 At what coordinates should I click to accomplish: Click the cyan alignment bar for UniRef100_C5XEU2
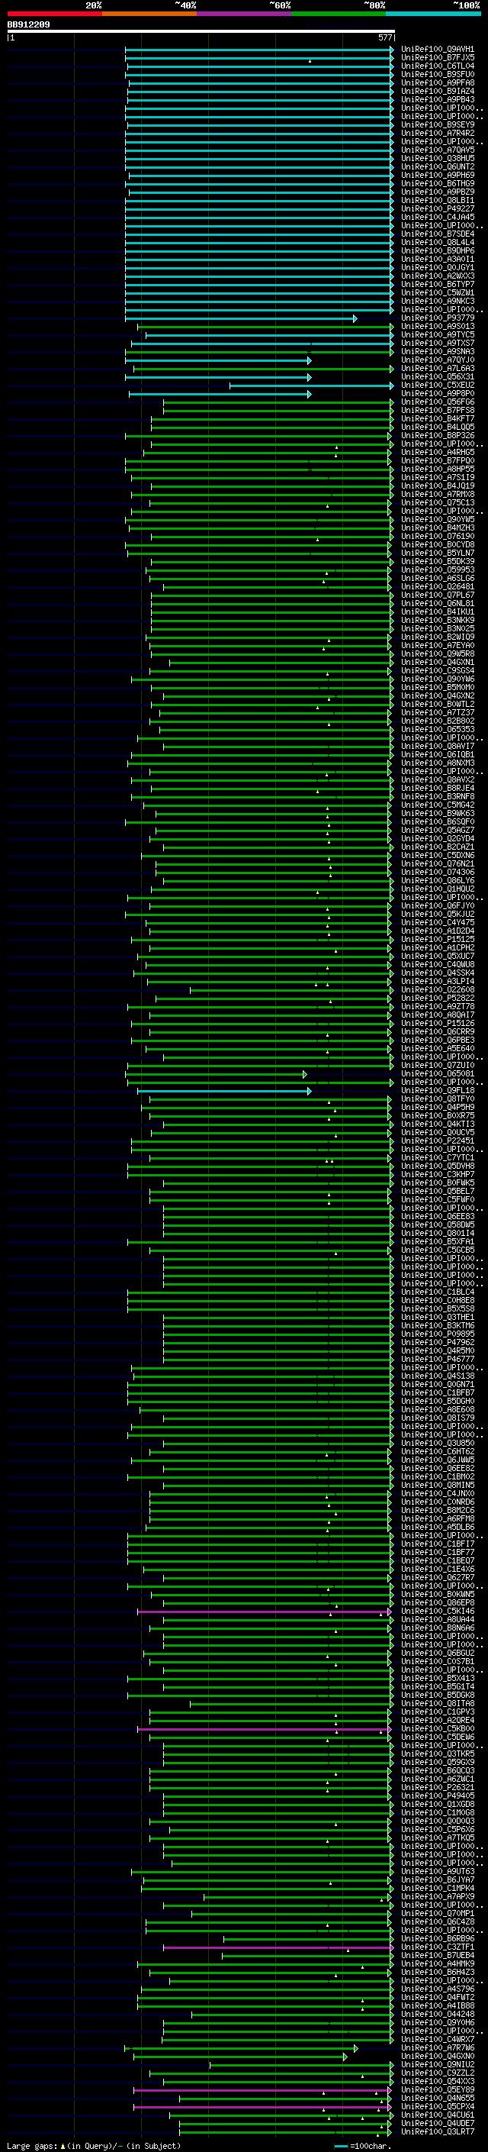[312, 385]
